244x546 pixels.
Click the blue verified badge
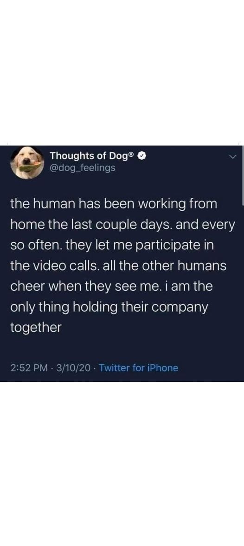tap(141, 157)
